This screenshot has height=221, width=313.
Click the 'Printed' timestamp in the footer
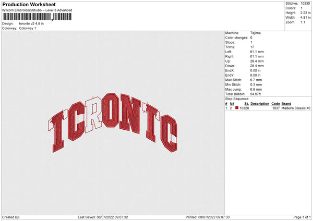coord(208,217)
